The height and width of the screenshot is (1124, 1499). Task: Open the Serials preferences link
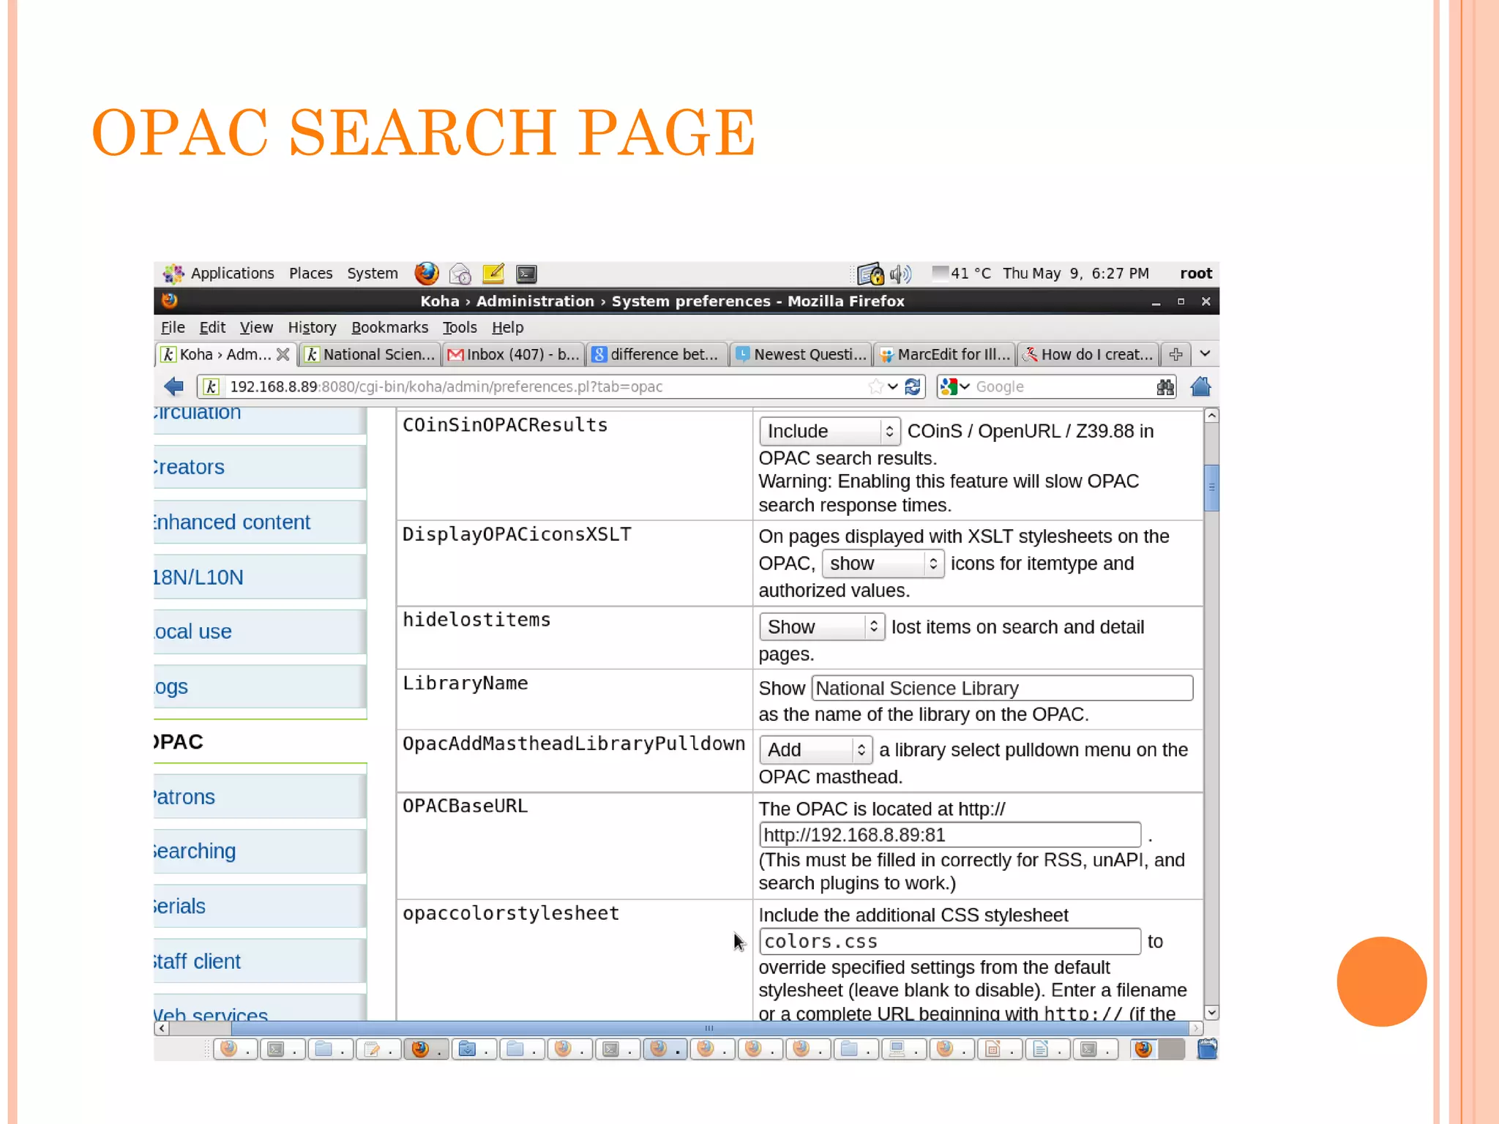click(x=179, y=906)
